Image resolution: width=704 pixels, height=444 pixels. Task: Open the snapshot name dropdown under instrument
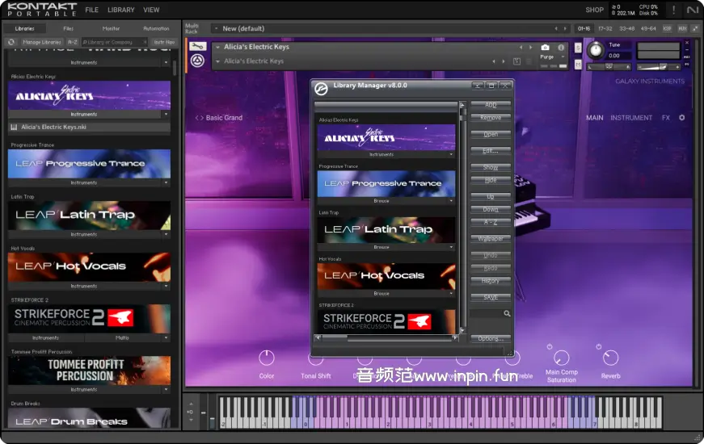(x=217, y=61)
